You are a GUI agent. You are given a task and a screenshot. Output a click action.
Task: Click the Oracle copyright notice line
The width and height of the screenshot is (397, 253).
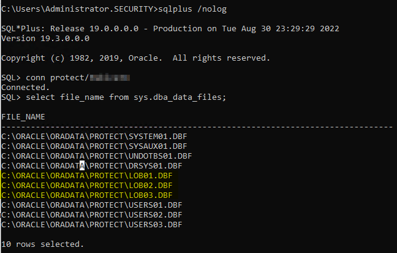click(x=135, y=58)
